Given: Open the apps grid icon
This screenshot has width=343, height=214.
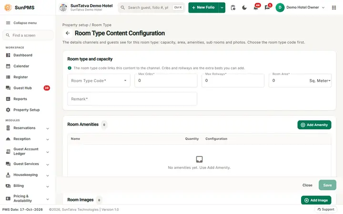Looking at the screenshot, I should pyautogui.click(x=334, y=8).
